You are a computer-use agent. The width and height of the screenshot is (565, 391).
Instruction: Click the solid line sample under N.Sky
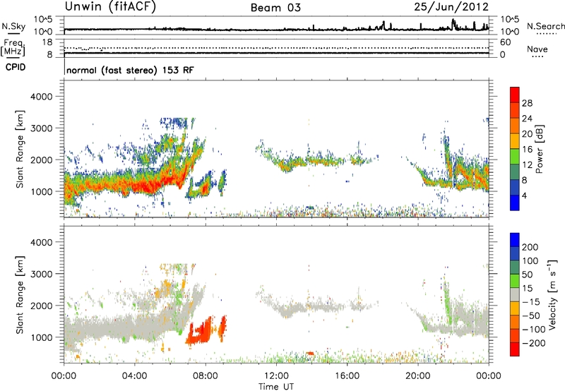pos(13,33)
